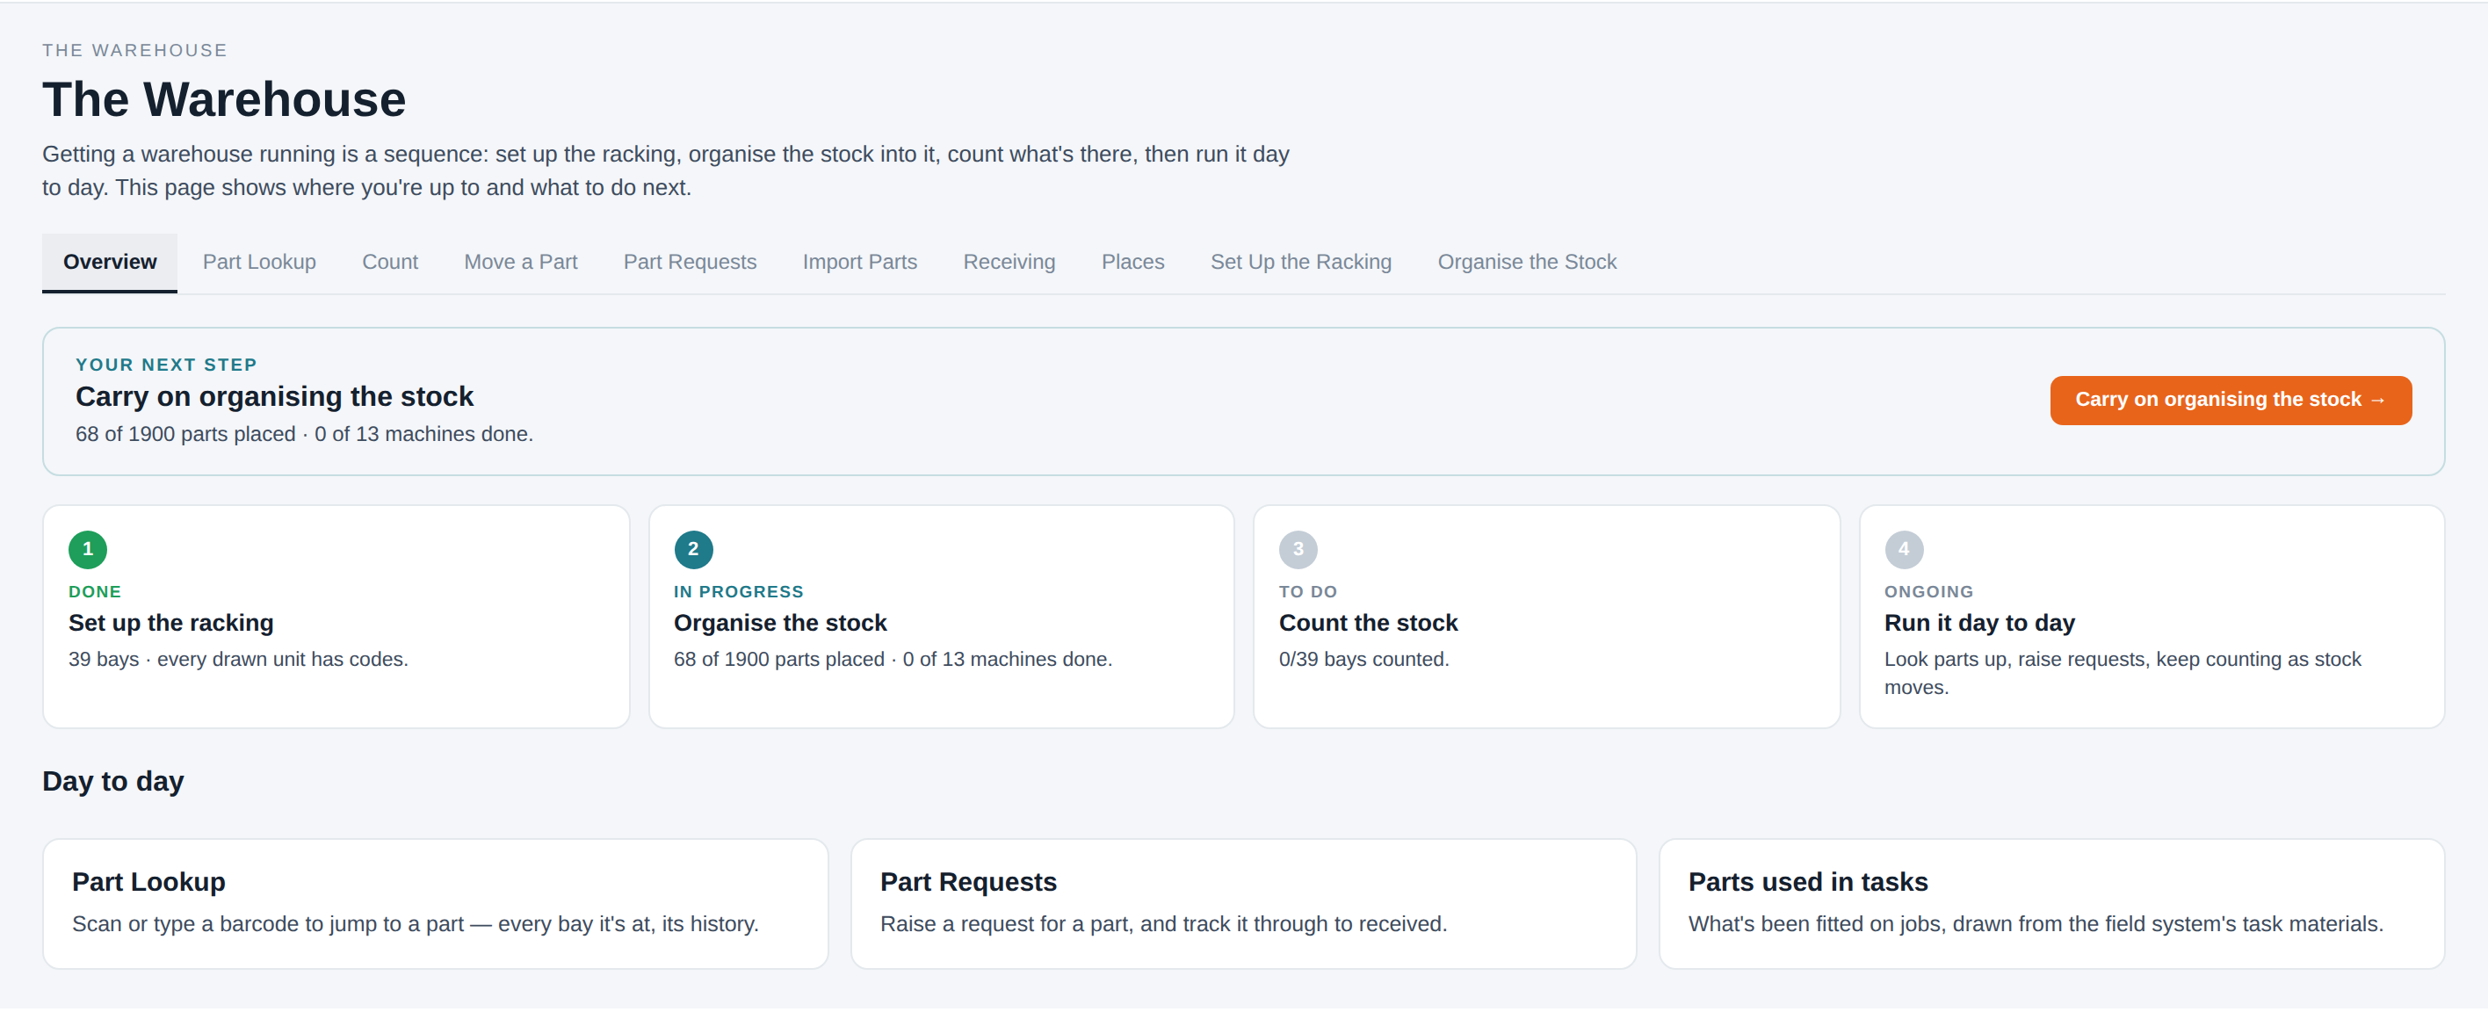Open the Part Lookup tab

click(x=259, y=262)
